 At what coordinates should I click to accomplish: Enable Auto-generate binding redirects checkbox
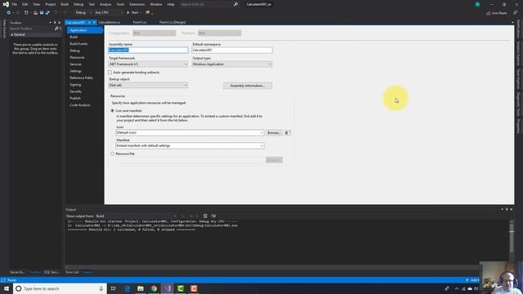(110, 73)
